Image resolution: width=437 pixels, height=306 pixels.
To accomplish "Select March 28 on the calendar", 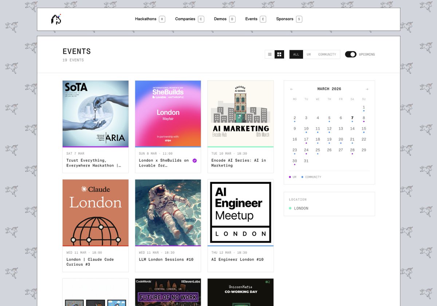I will click(352, 150).
